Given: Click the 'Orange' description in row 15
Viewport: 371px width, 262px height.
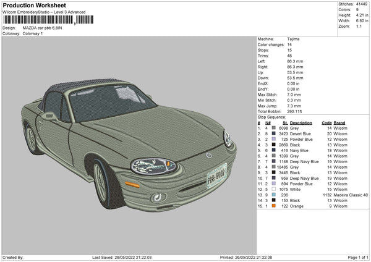Looking at the screenshot, I should click(296, 206).
